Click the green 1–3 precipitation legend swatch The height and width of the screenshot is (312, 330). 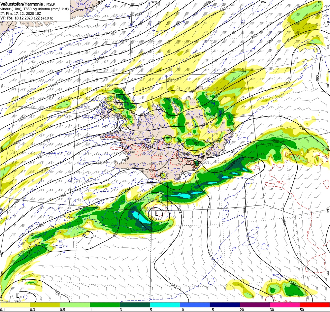click(x=105, y=305)
